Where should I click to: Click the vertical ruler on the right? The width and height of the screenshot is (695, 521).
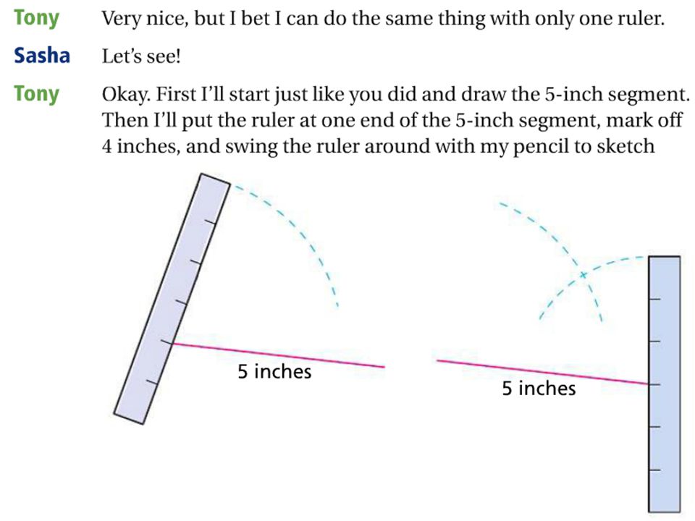pos(665,384)
